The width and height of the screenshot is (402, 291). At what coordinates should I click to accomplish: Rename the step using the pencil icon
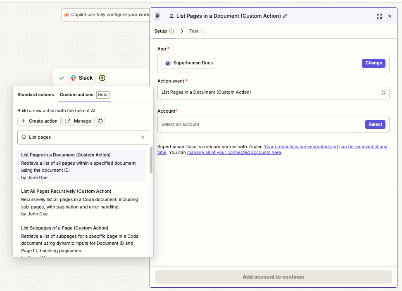tap(285, 16)
